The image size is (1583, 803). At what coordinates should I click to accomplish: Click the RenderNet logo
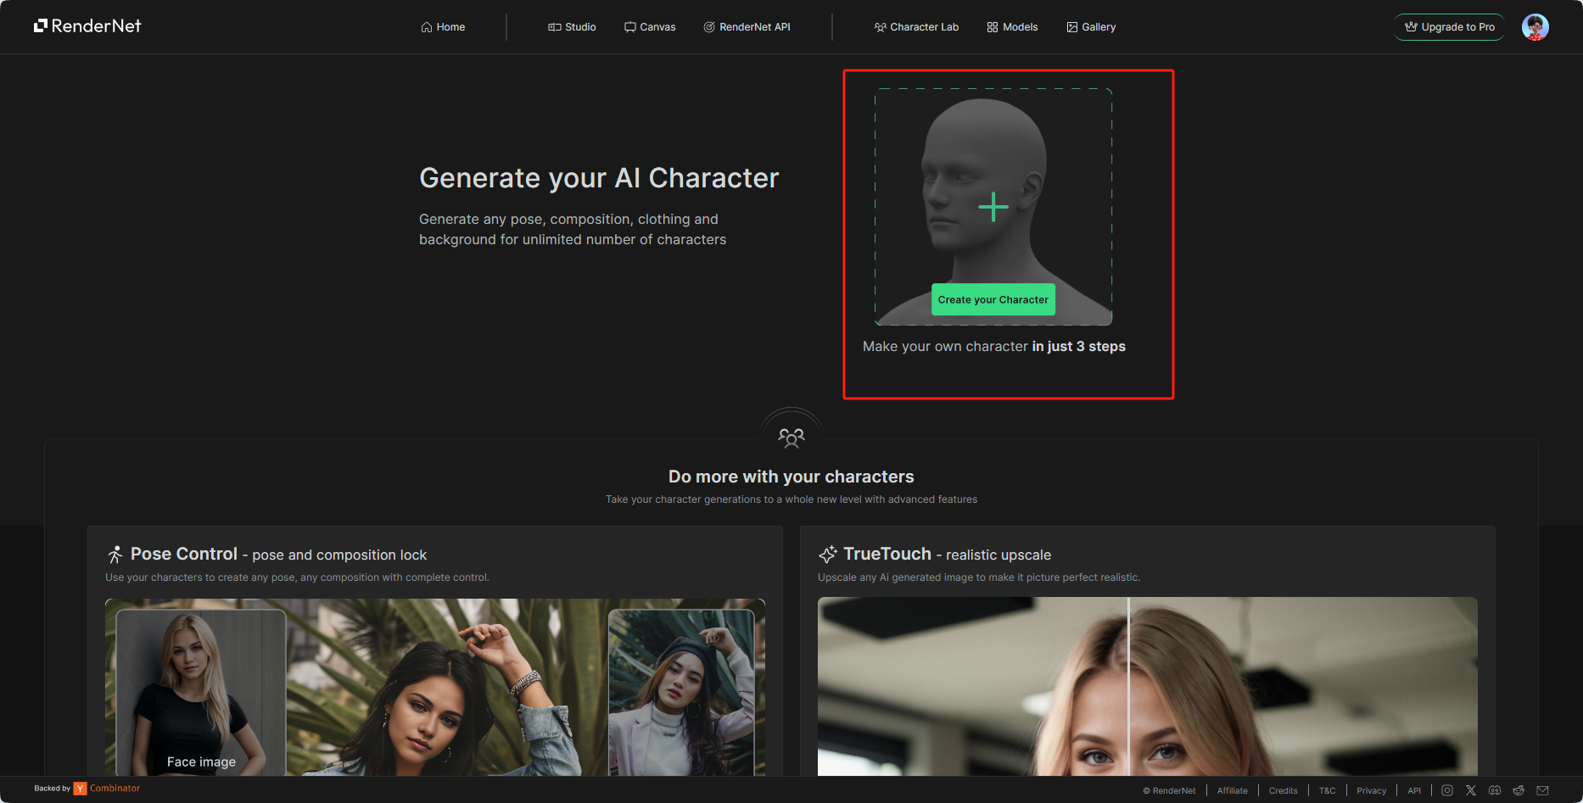(x=87, y=26)
